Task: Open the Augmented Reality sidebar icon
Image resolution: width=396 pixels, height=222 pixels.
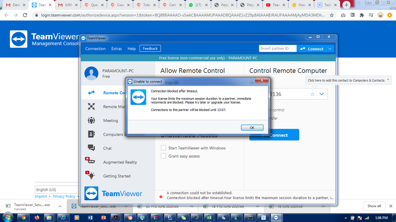Action: pos(90,160)
